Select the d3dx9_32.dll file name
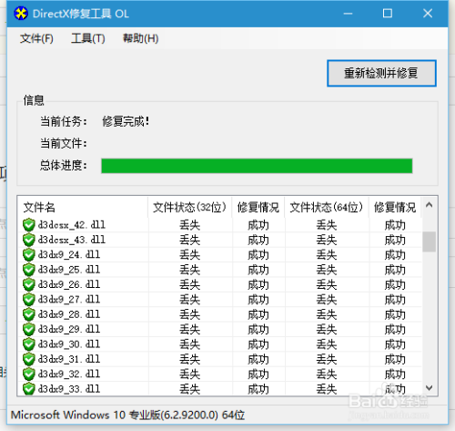This screenshot has width=455, height=431. tap(69, 375)
